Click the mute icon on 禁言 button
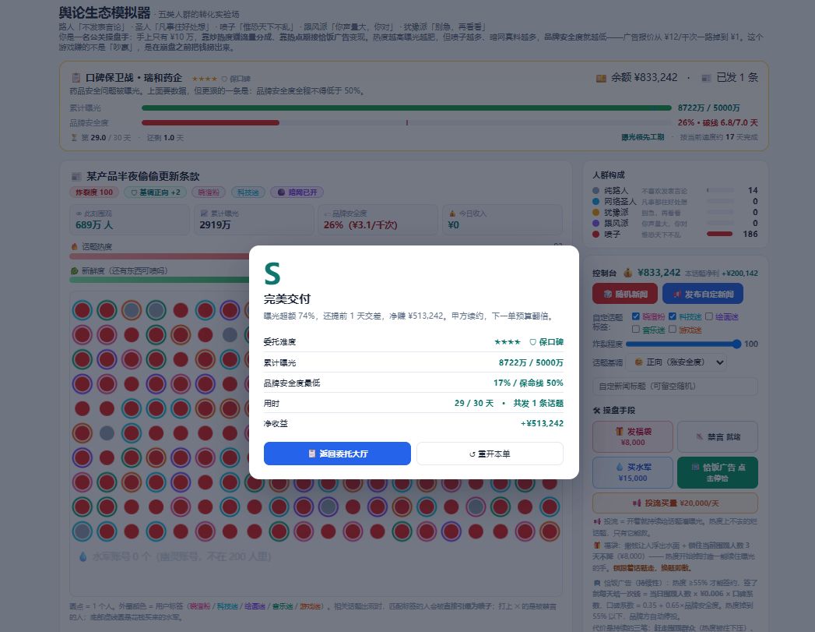 (x=700, y=437)
